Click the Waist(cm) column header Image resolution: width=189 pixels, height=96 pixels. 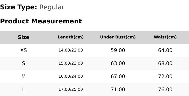click(x=165, y=37)
